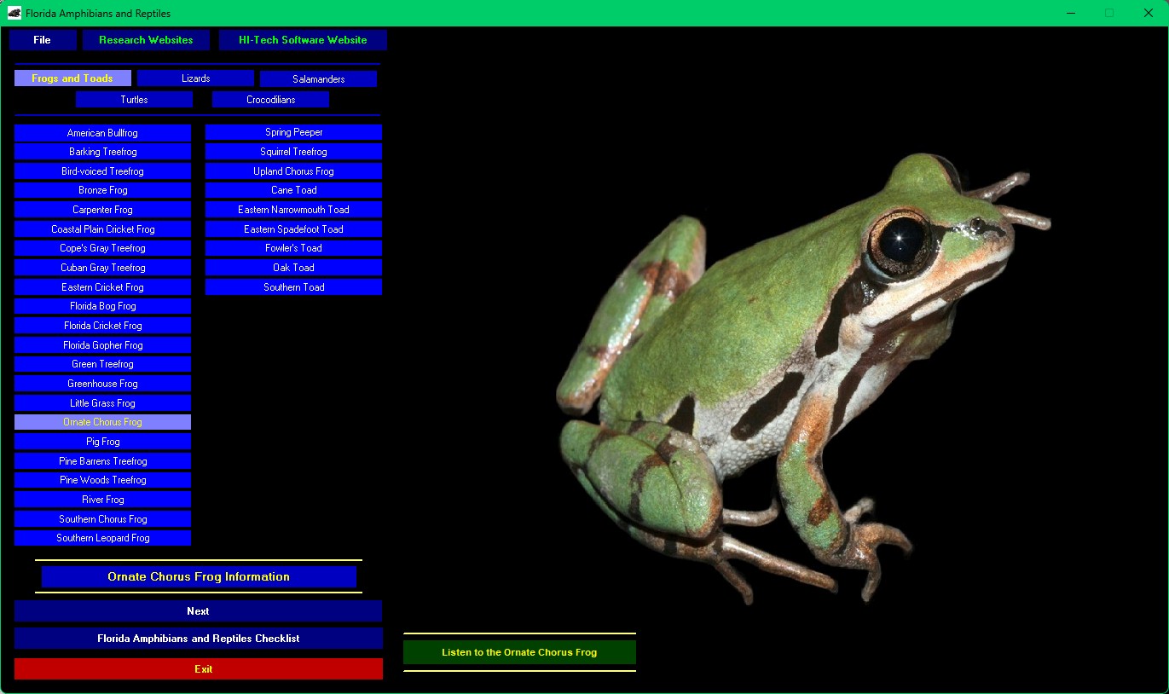Image resolution: width=1169 pixels, height=694 pixels.
Task: Select Eastern Spadefoot Toad
Action: [293, 229]
